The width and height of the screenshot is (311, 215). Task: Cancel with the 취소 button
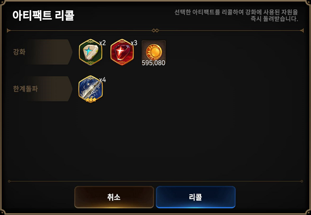pyautogui.click(x=114, y=197)
